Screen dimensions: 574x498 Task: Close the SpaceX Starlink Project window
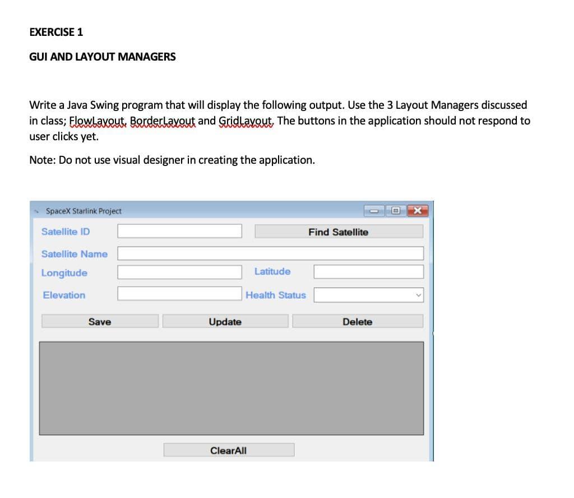pyautogui.click(x=418, y=210)
